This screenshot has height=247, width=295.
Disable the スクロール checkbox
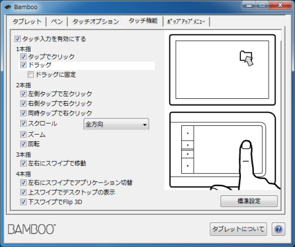click(x=23, y=123)
